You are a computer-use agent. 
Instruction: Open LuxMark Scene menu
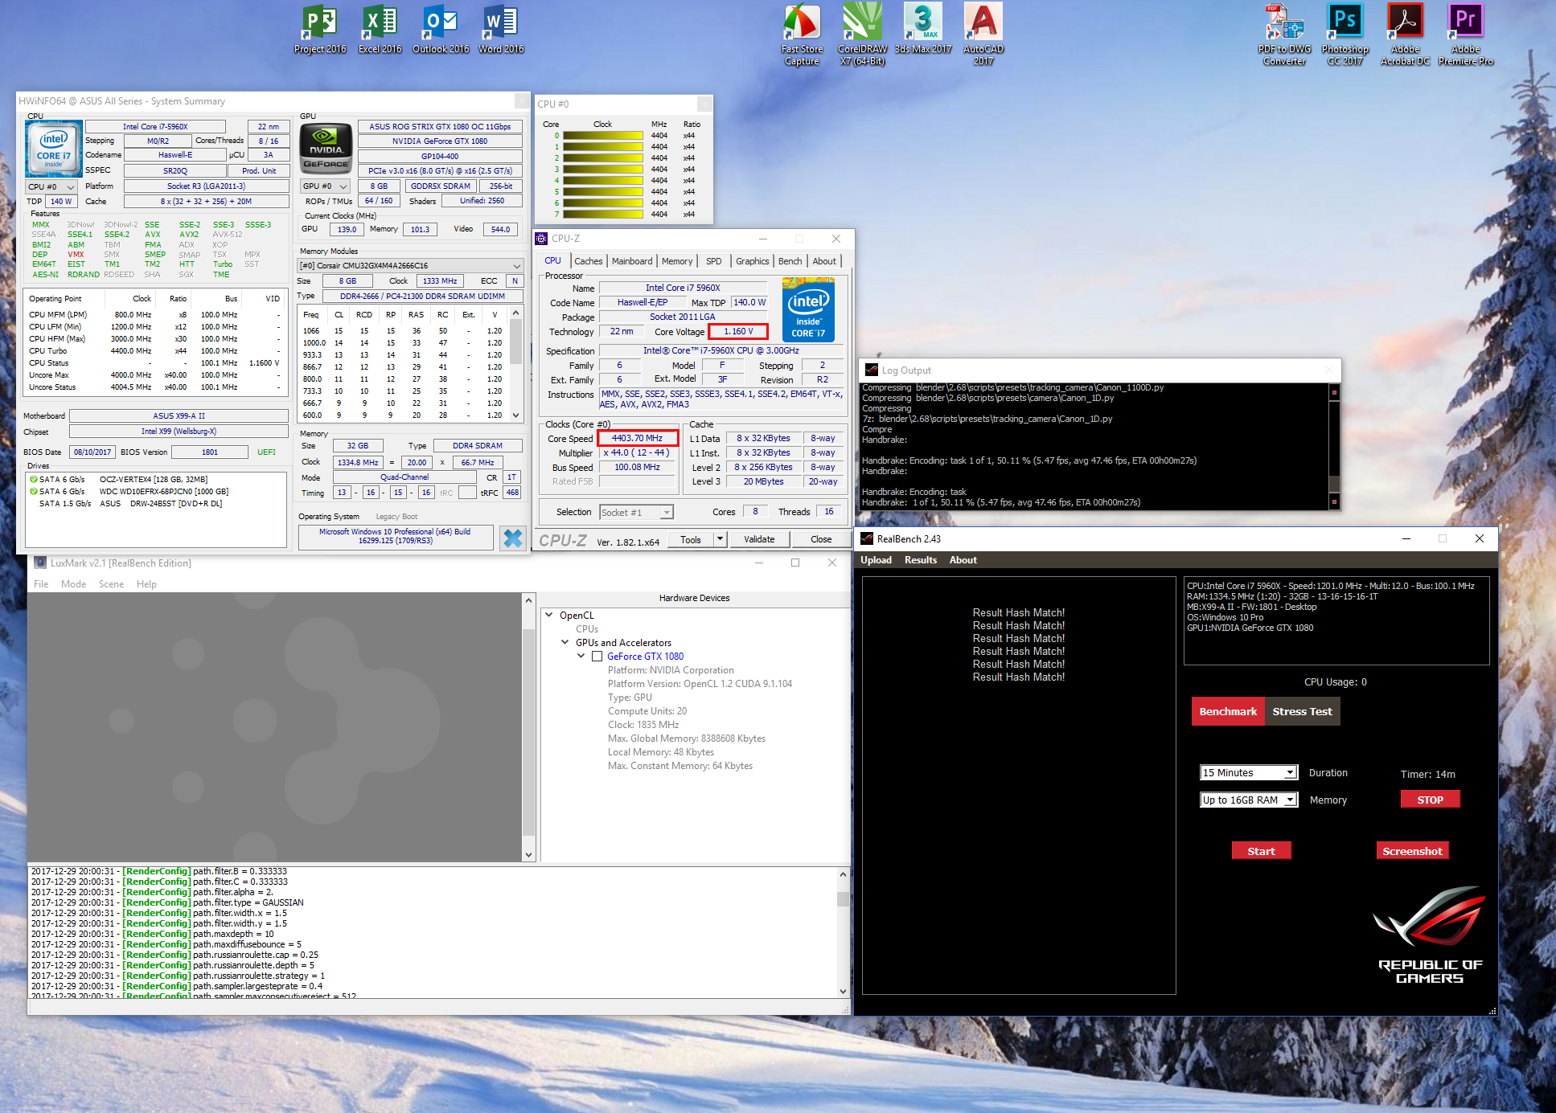point(111,584)
